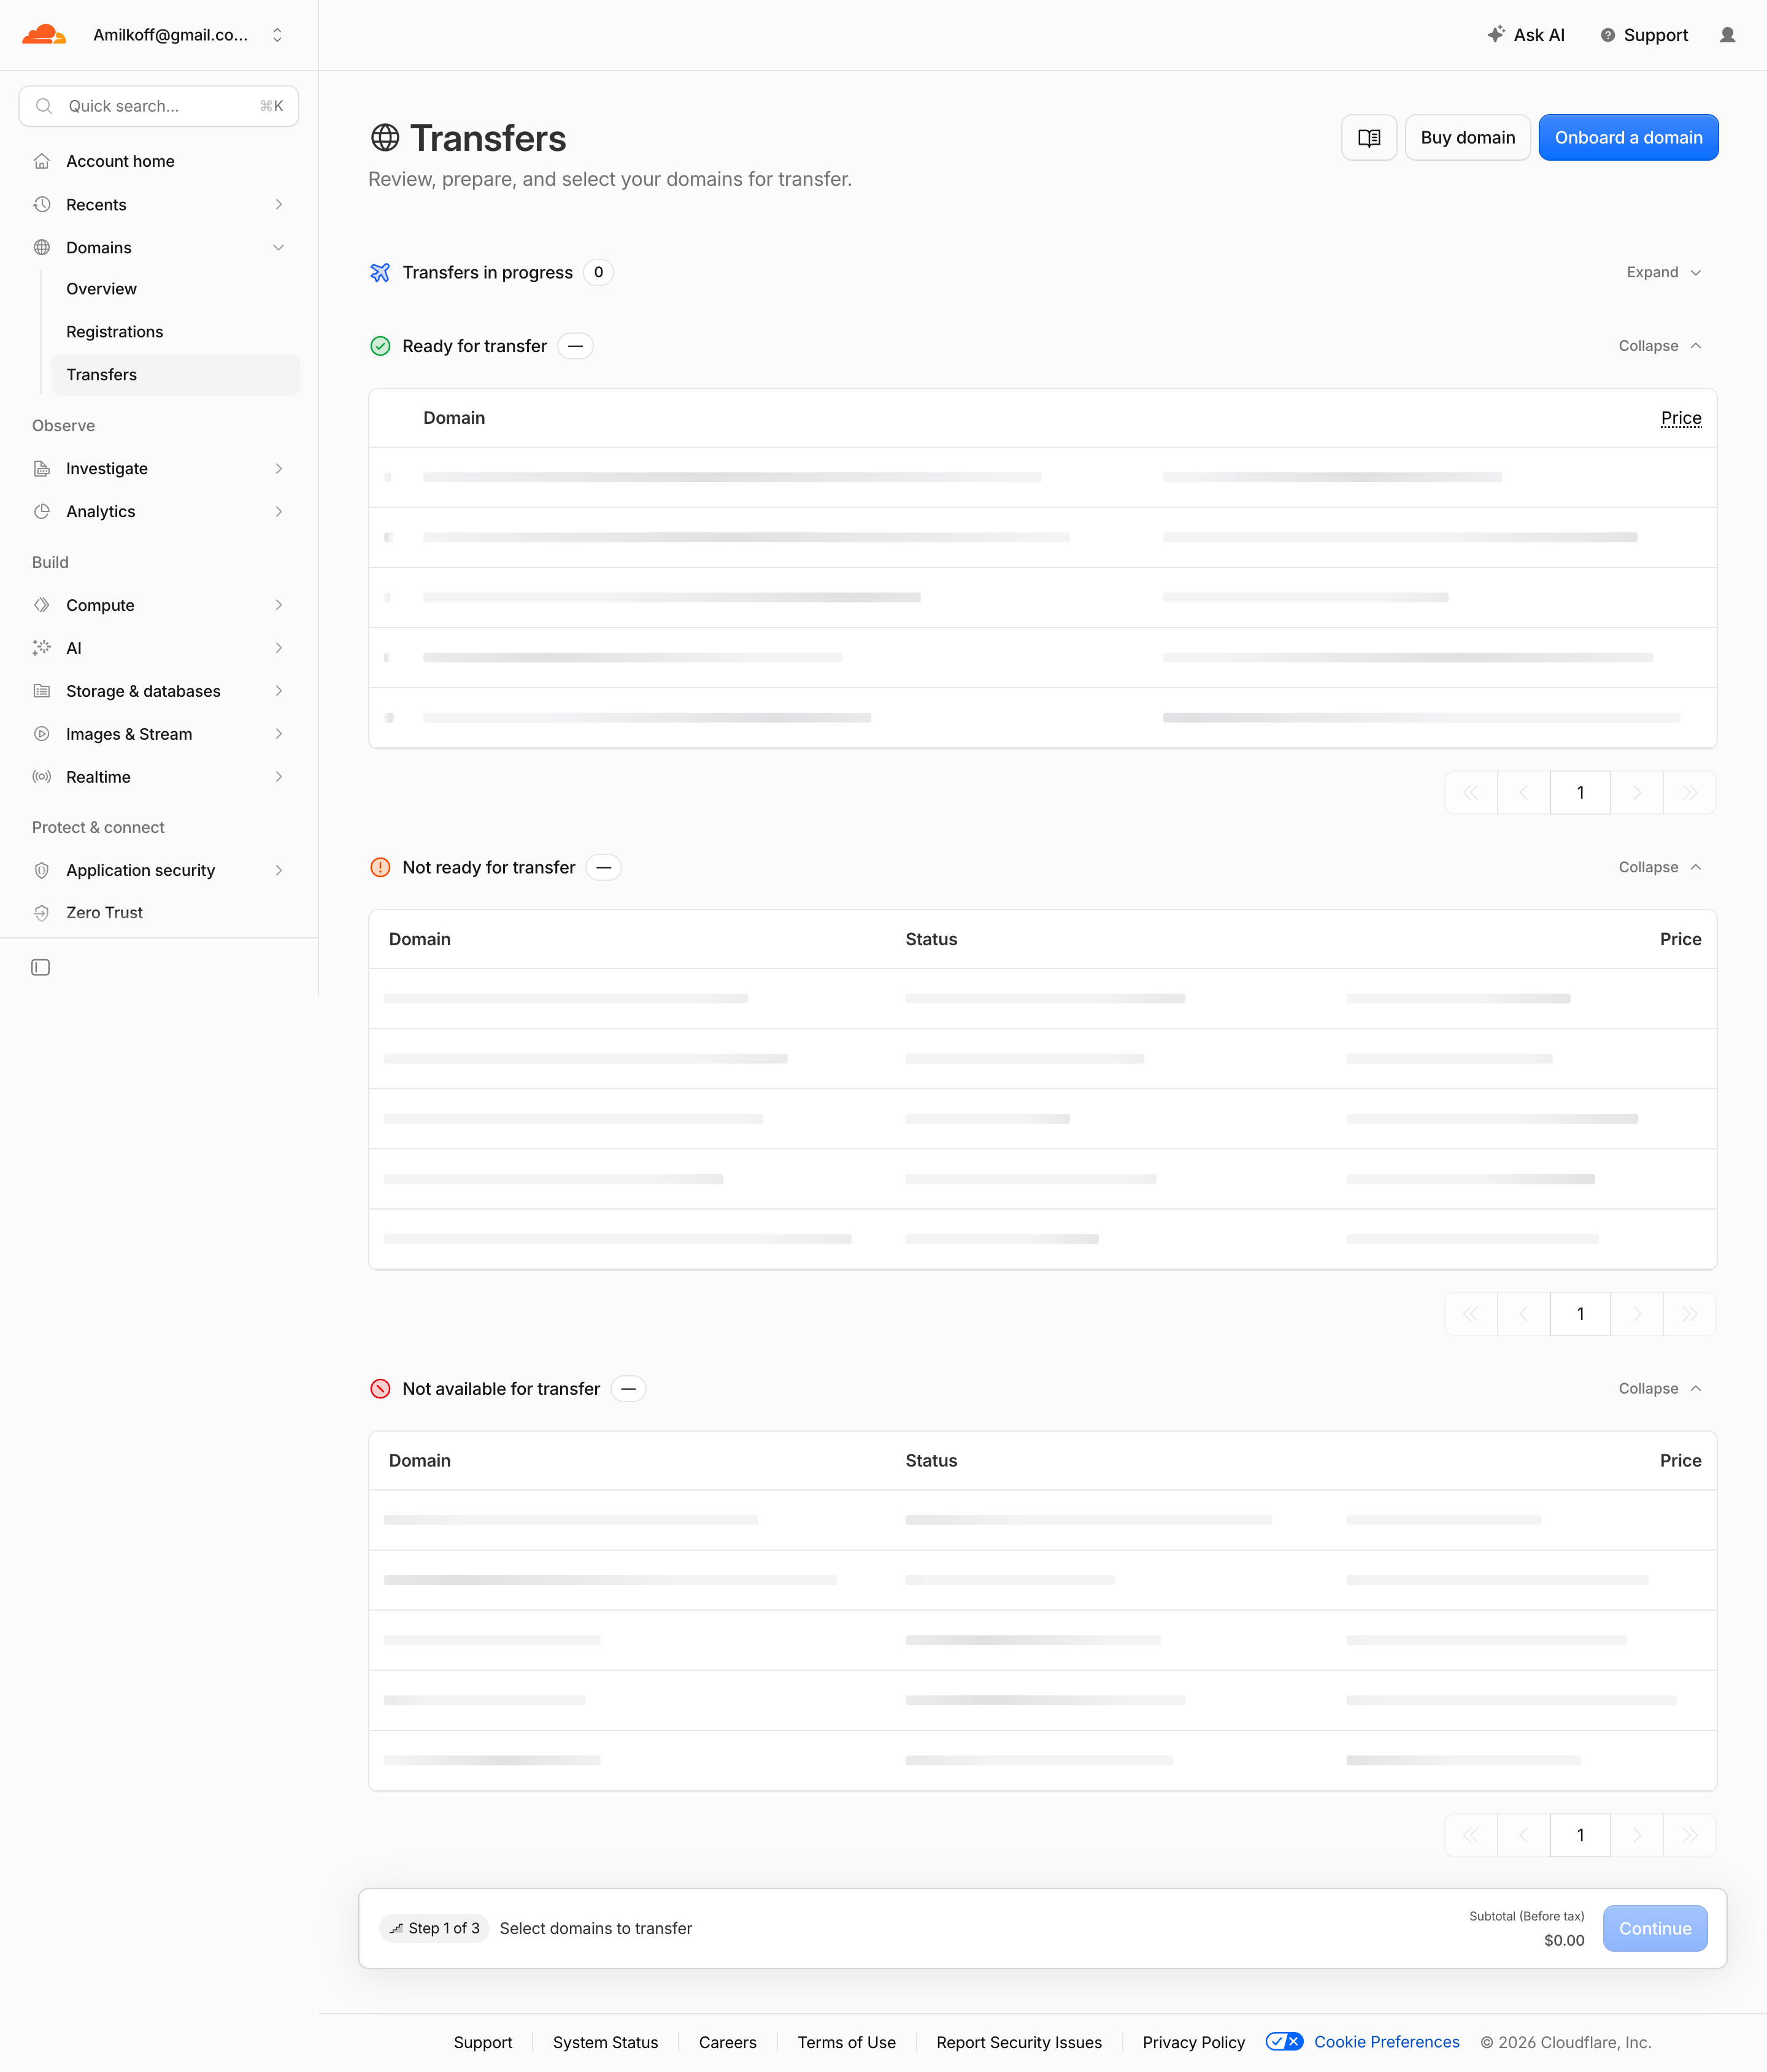Click the Ask AI sparkle icon

[x=1496, y=35]
